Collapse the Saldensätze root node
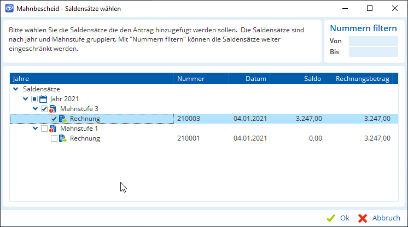The image size is (408, 227). click(15, 89)
